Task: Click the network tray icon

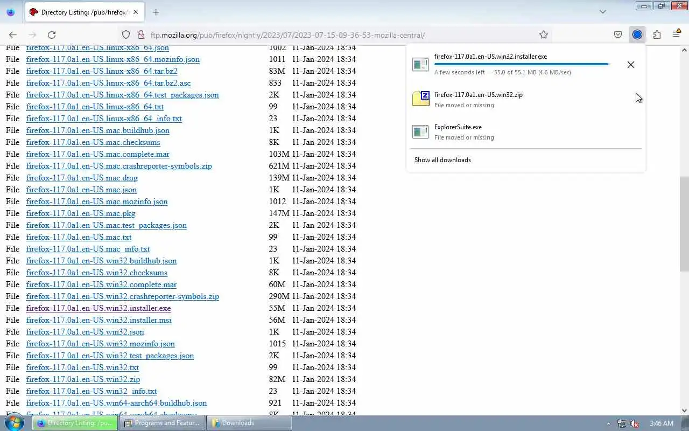Action: click(622, 423)
